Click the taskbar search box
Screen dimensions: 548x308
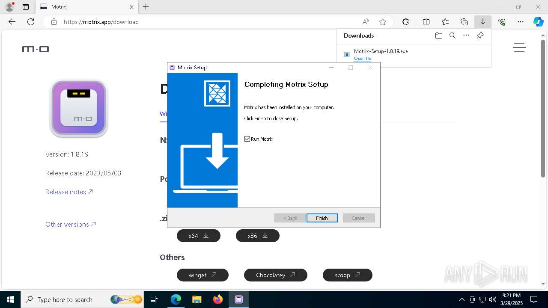coord(83,299)
